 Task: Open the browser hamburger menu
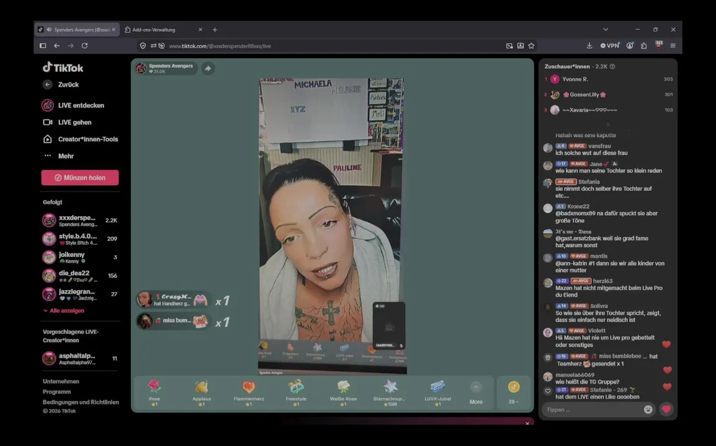pos(673,46)
